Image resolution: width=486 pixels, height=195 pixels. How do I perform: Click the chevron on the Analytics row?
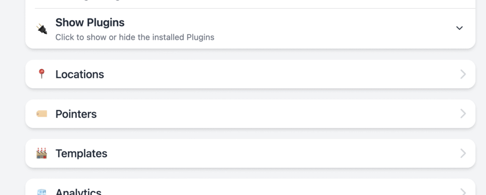point(463,192)
